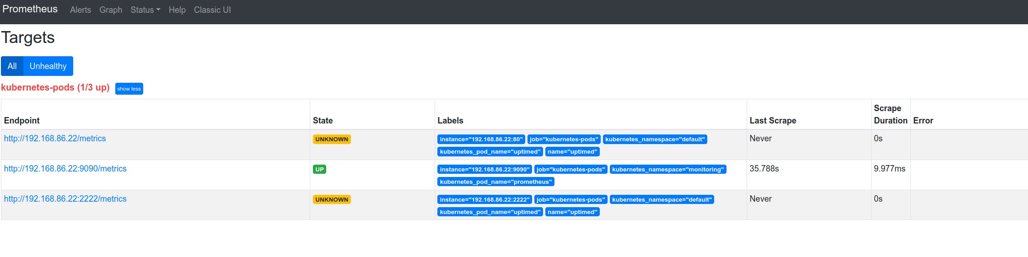Click kubernetes_namespace="default" label in the :2222 row

pos(662,199)
